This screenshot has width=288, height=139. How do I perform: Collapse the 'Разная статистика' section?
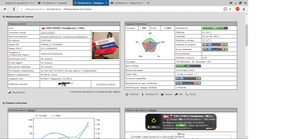pos(4,103)
